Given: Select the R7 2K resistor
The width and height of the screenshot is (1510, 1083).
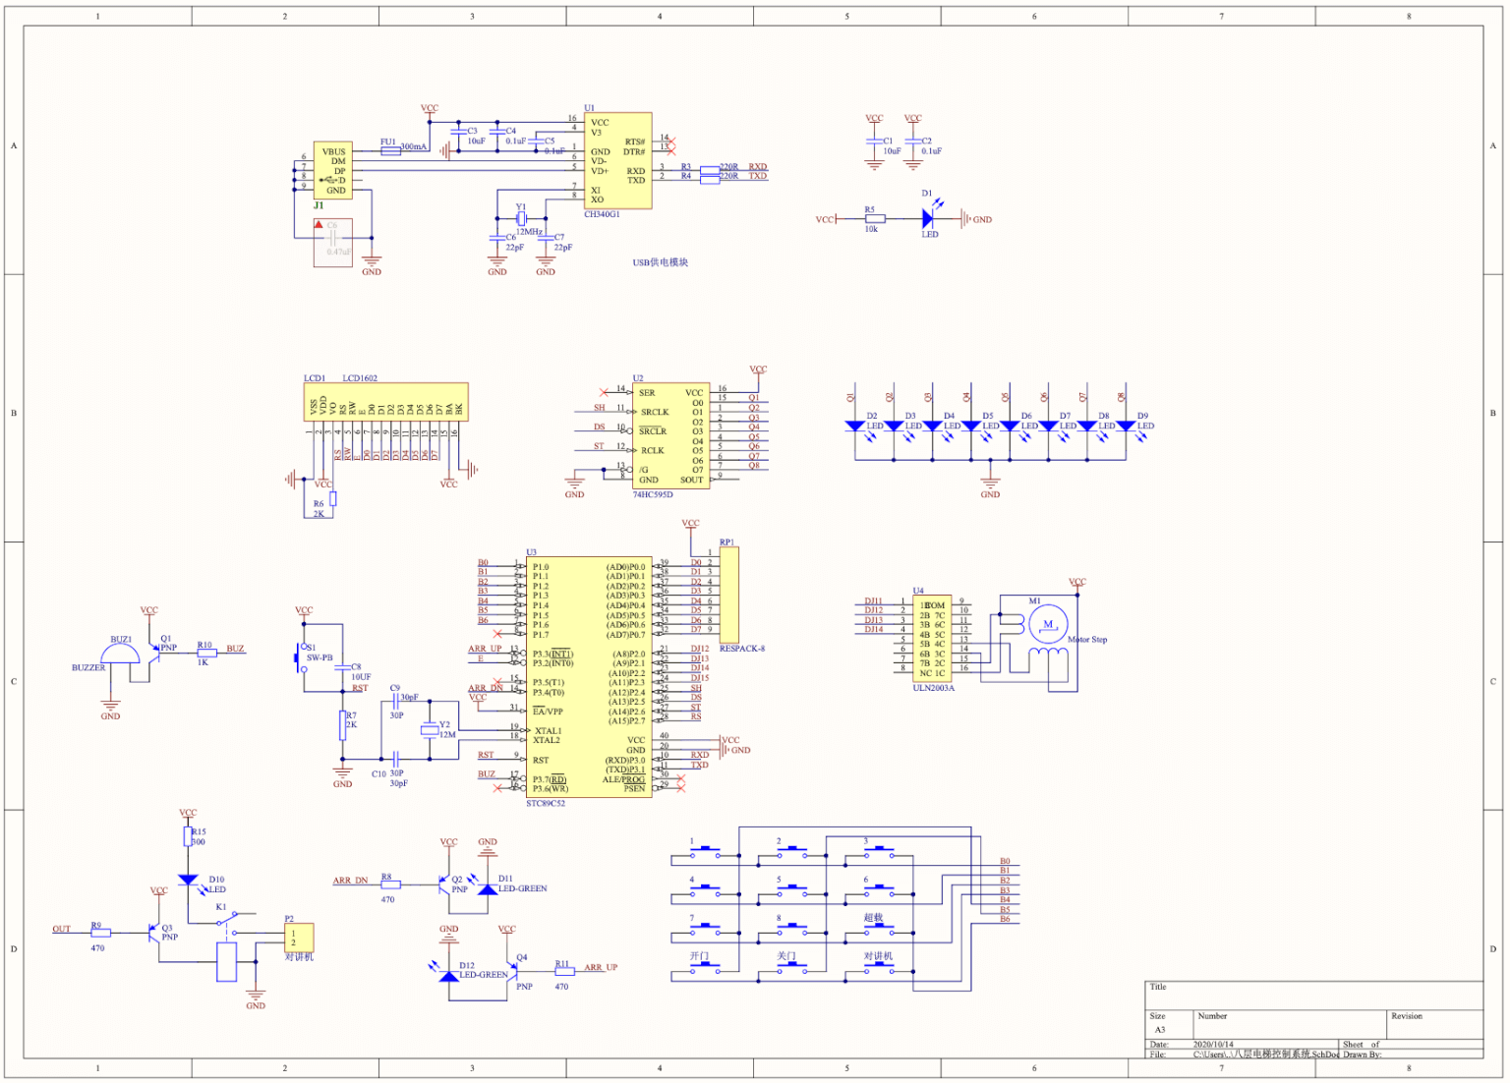Looking at the screenshot, I should (x=343, y=726).
